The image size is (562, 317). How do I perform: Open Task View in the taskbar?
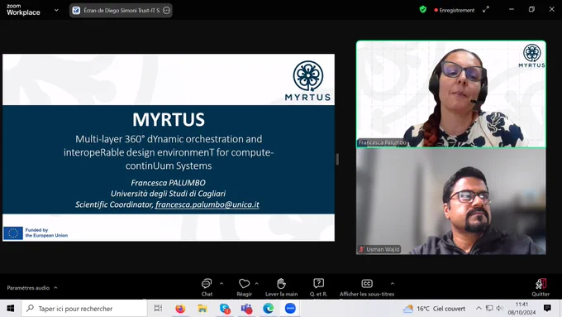pyautogui.click(x=158, y=309)
